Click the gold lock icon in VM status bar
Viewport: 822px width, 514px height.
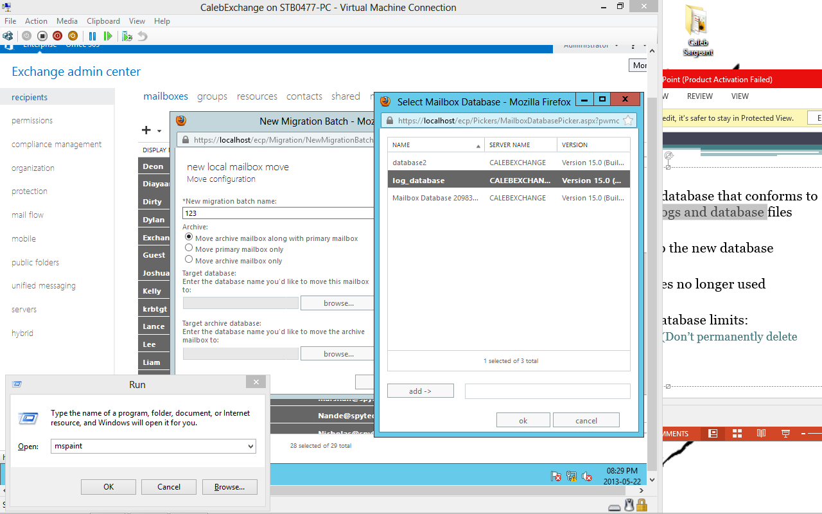click(x=641, y=506)
